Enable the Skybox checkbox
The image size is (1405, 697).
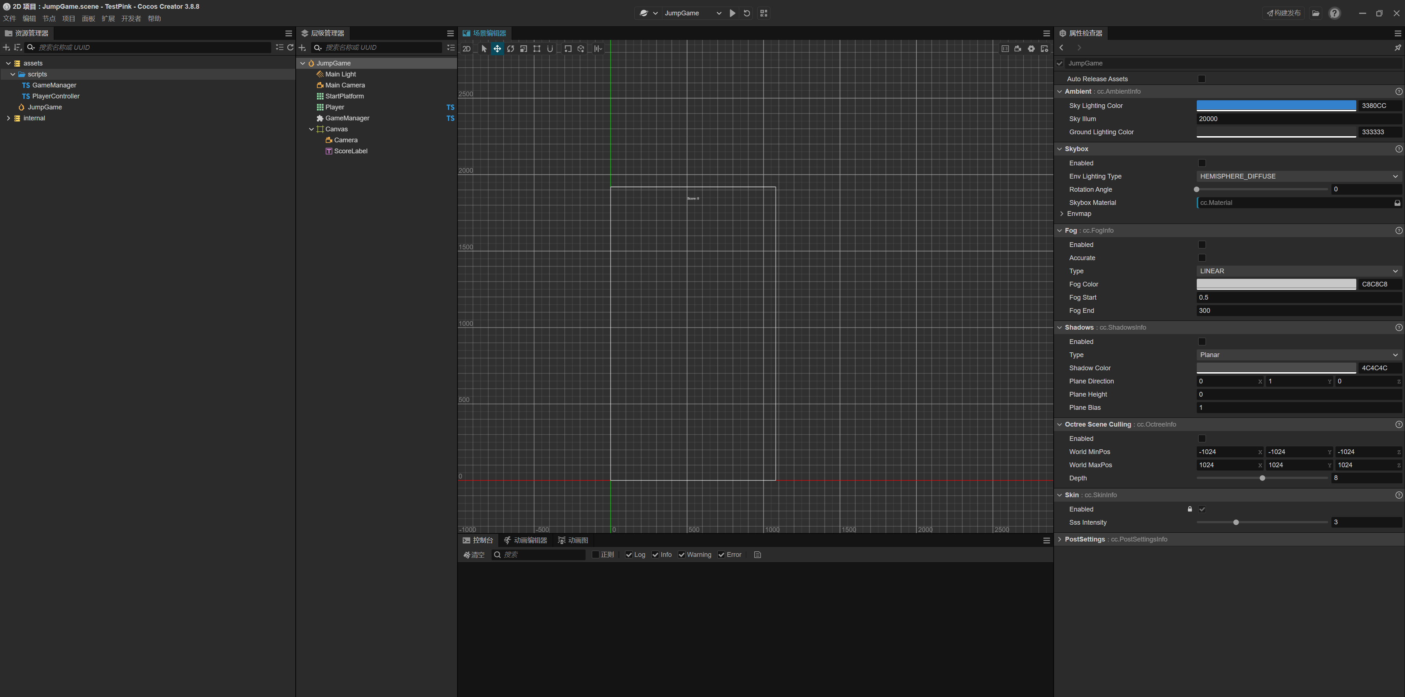click(1201, 163)
